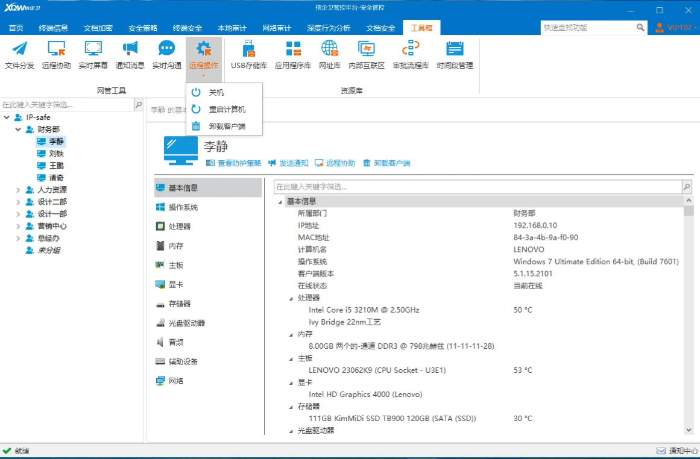Open the 应用程序库 library
The height and width of the screenshot is (459, 700).
[x=293, y=55]
